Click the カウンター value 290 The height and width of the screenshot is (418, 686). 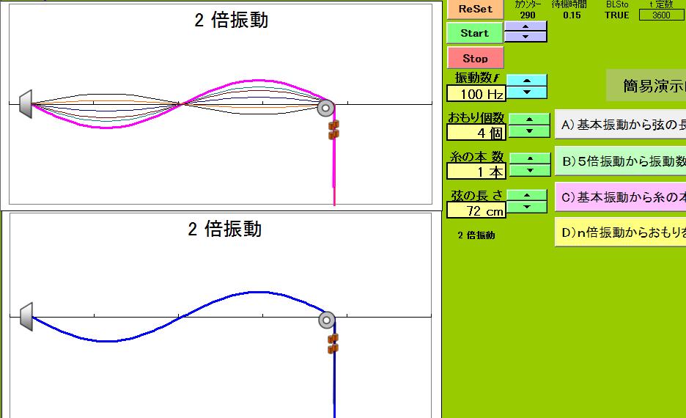click(527, 15)
